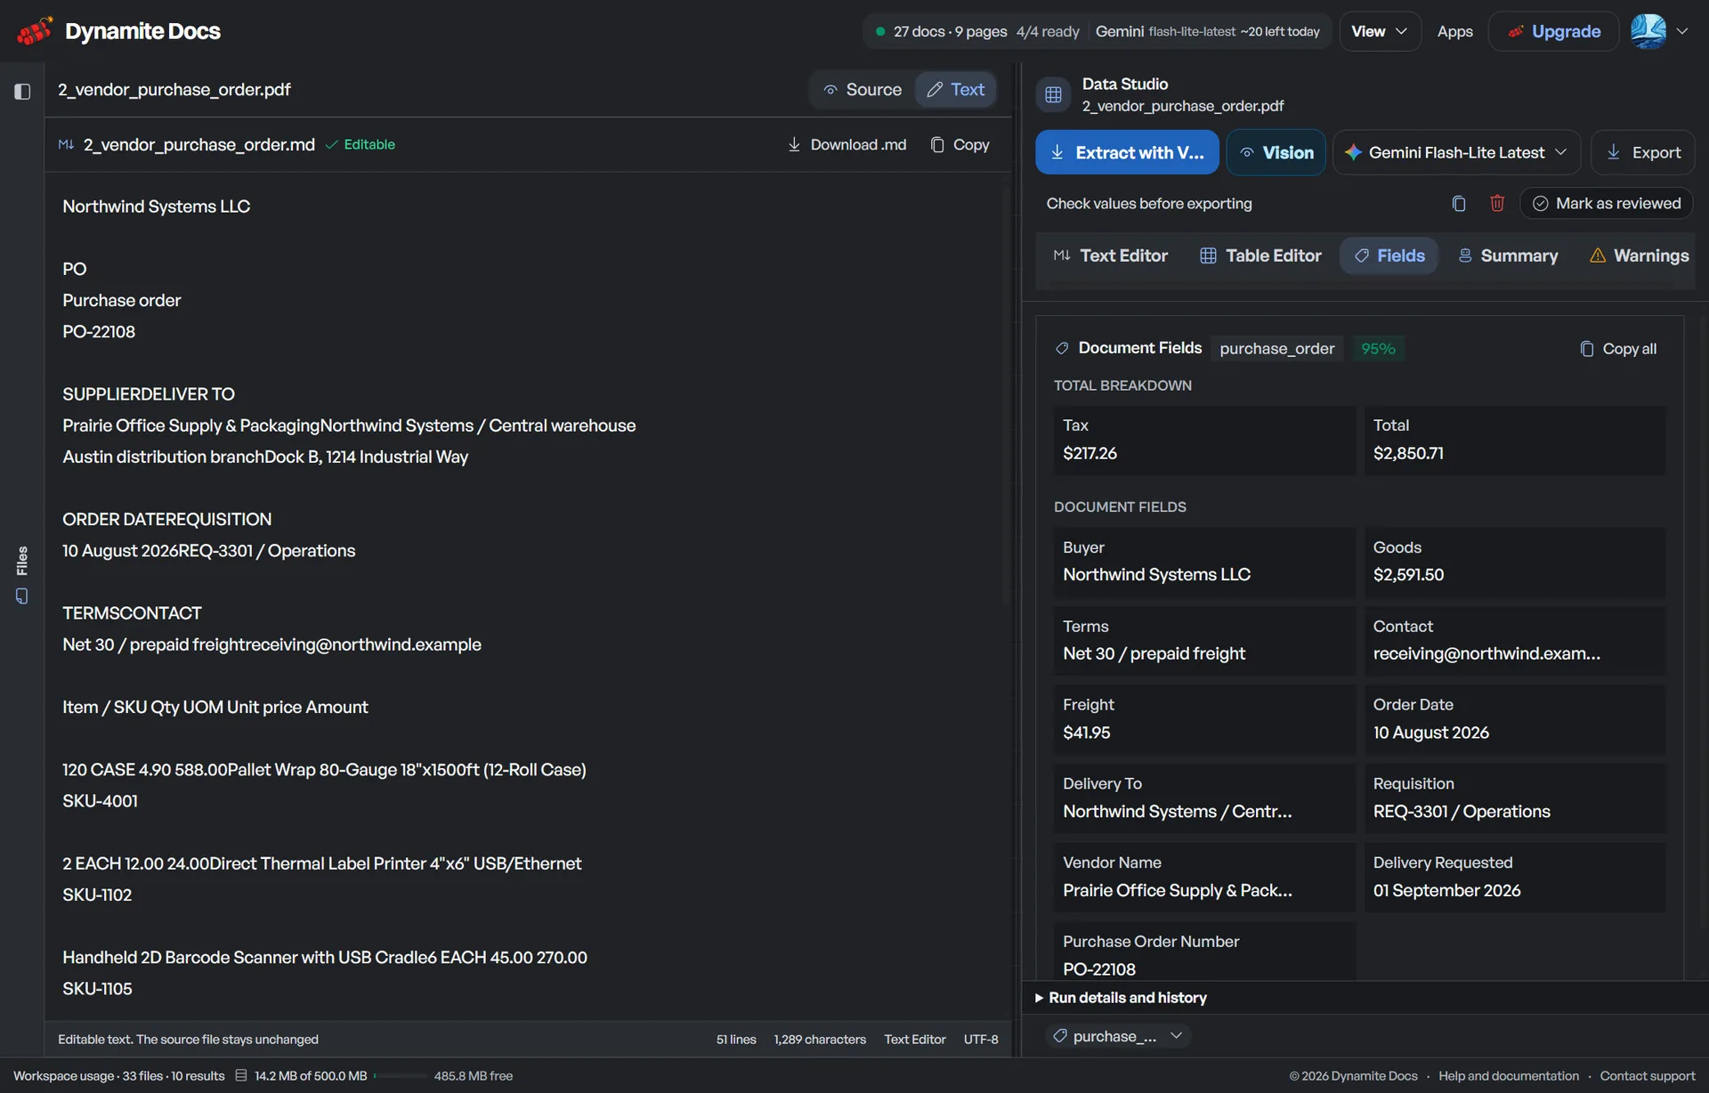This screenshot has height=1093, width=1709.
Task: Click the Dynamite Docs logo icon
Action: coord(35,31)
